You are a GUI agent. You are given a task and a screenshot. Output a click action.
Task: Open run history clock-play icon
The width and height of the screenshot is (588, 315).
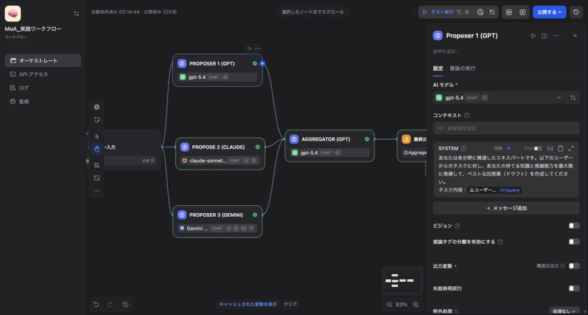point(480,12)
